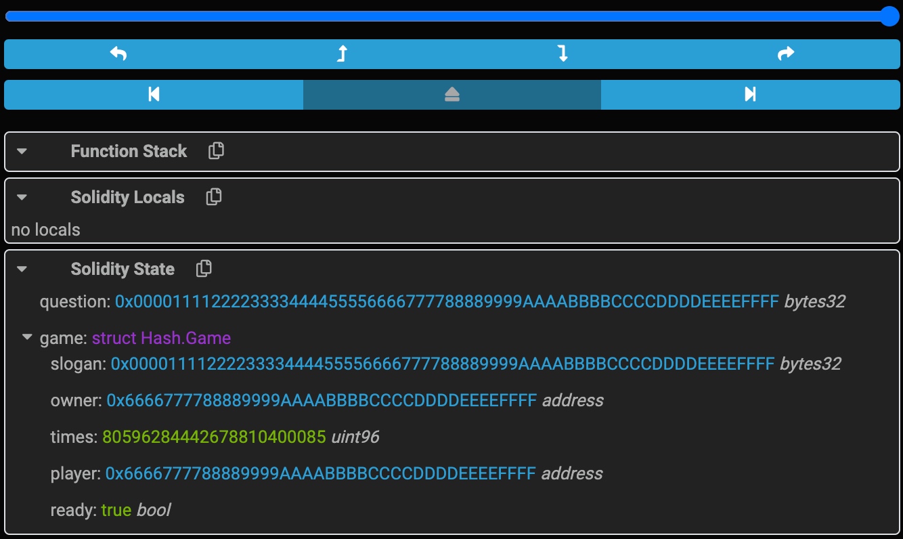Click the debugger step slider handle

tap(889, 16)
